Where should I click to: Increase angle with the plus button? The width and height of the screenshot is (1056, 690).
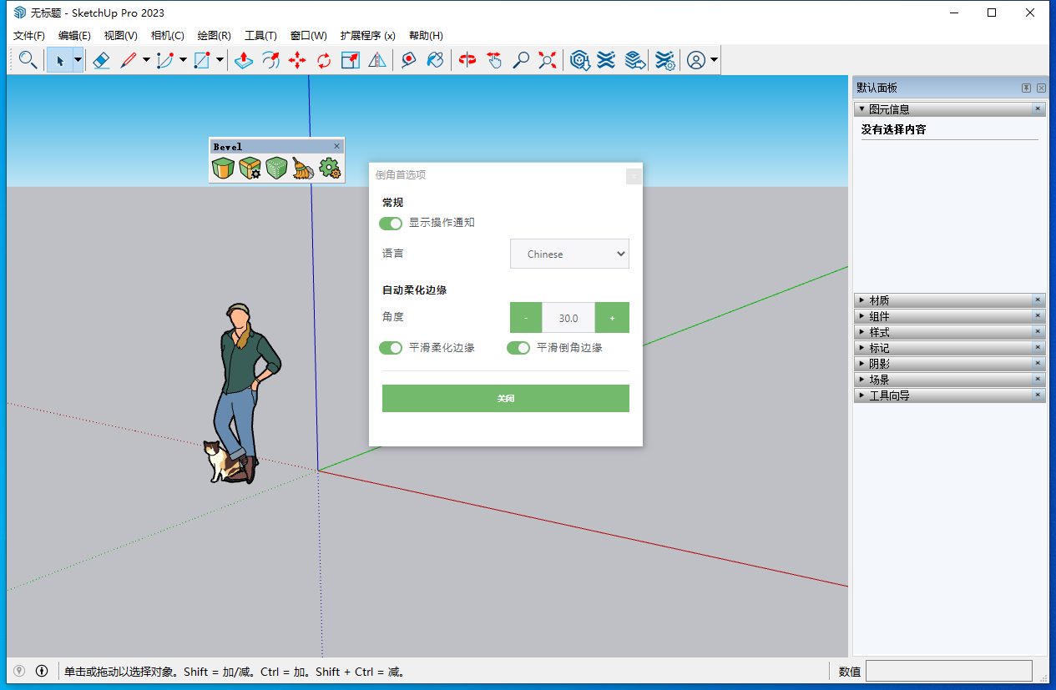pos(612,318)
